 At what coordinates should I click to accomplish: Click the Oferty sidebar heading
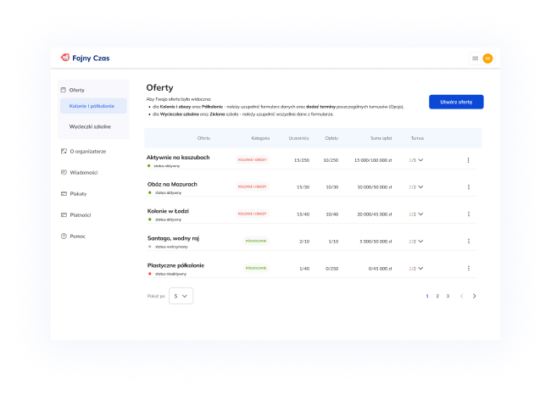click(76, 89)
